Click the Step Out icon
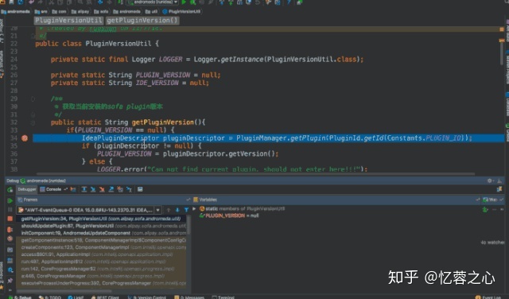509x299 pixels. point(111,189)
